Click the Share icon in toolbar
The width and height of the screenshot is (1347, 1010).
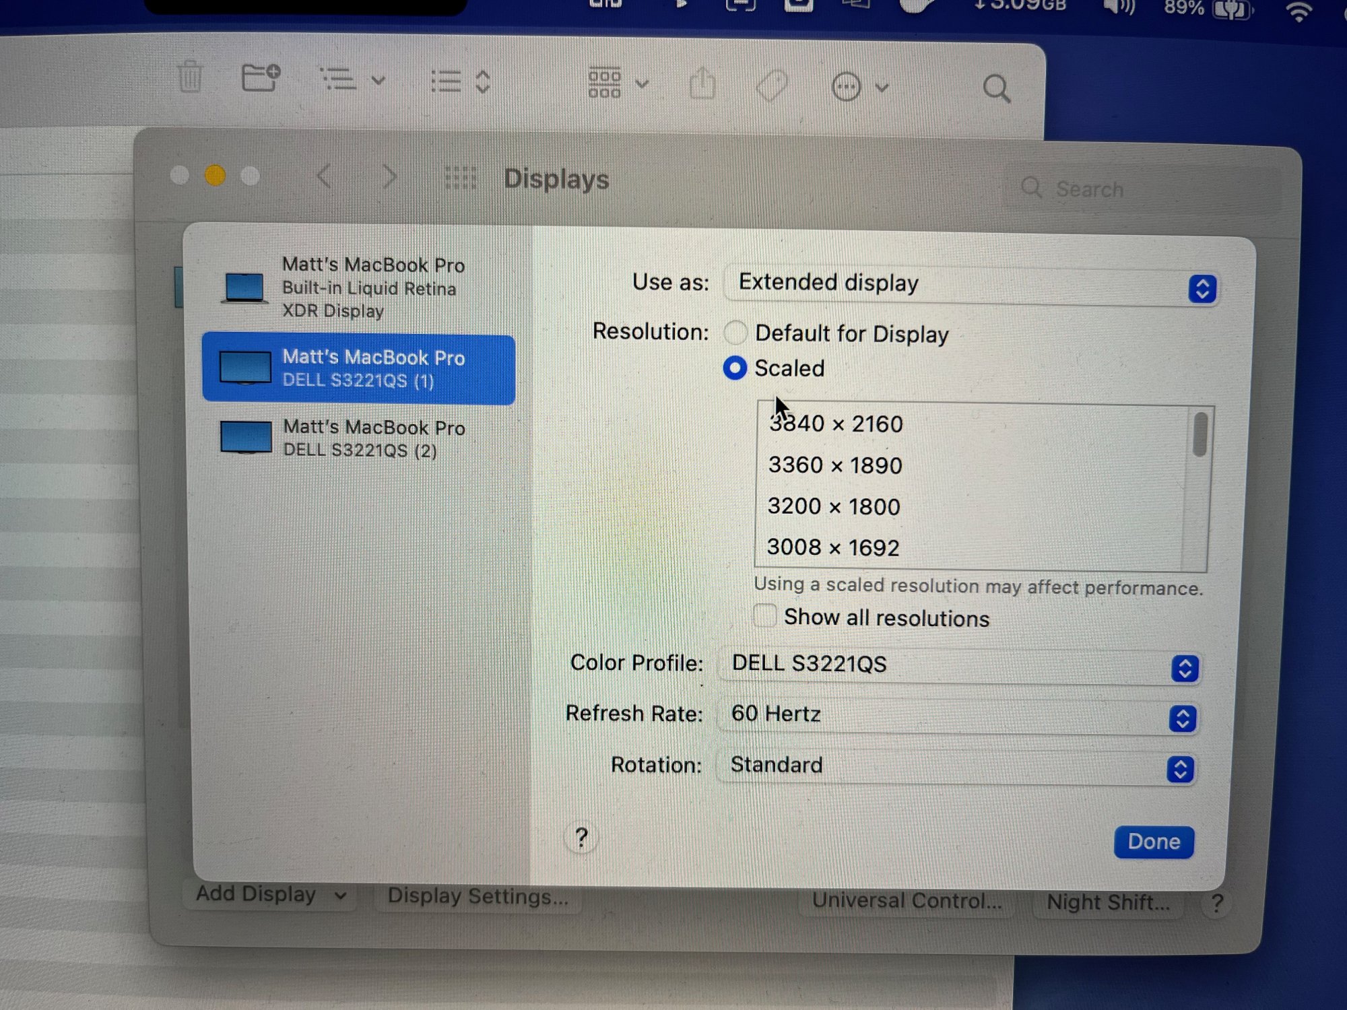[x=702, y=85]
